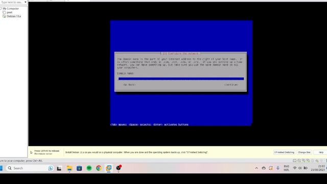Open the library search filter dropdown arrow
This screenshot has width=327, height=184.
click(x=26, y=2)
